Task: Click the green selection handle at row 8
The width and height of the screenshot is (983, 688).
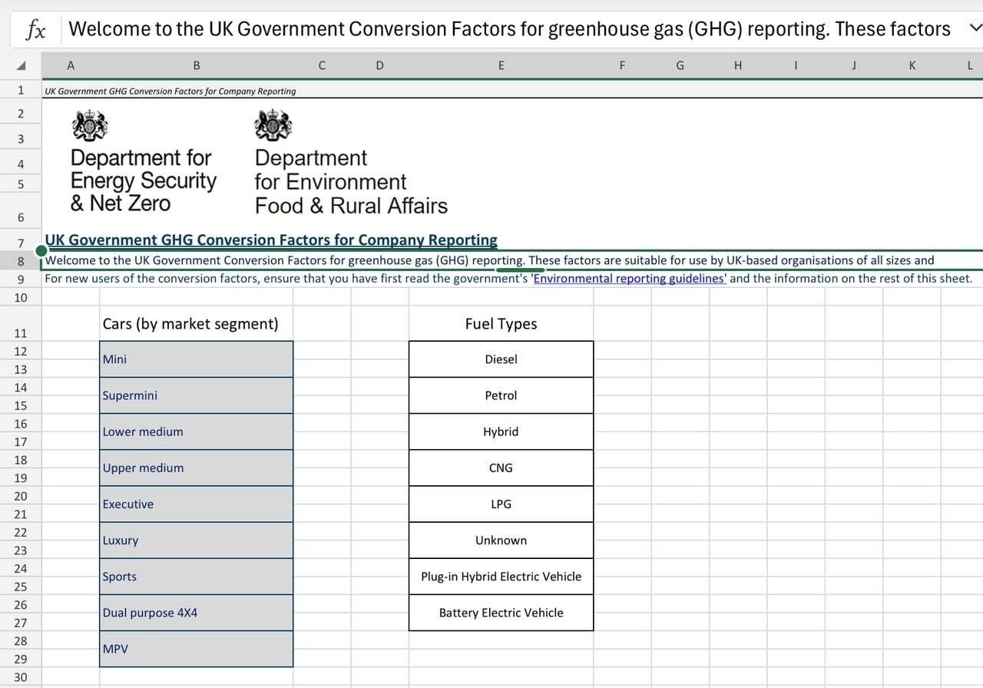Action: coord(41,251)
